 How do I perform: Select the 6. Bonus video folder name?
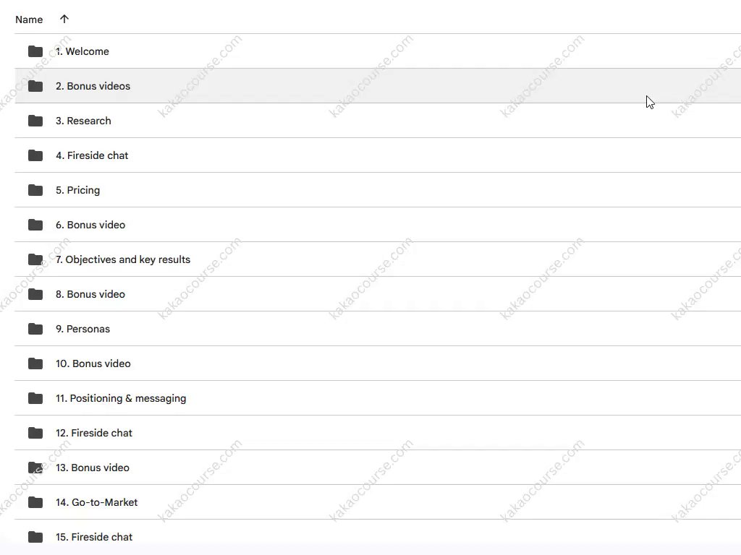coord(90,225)
